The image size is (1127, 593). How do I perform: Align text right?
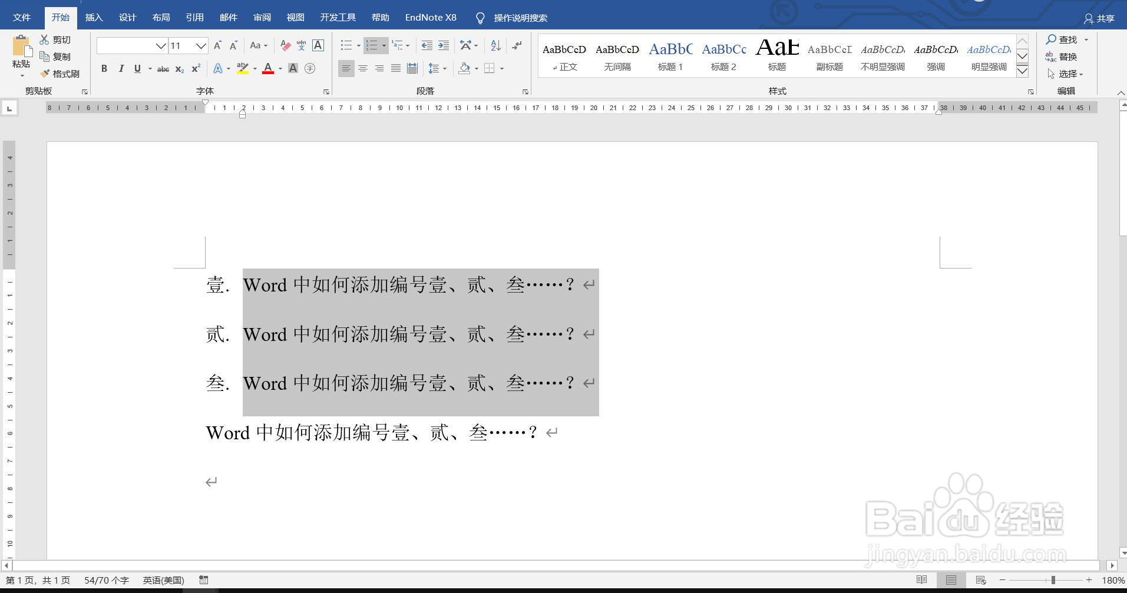pos(379,68)
